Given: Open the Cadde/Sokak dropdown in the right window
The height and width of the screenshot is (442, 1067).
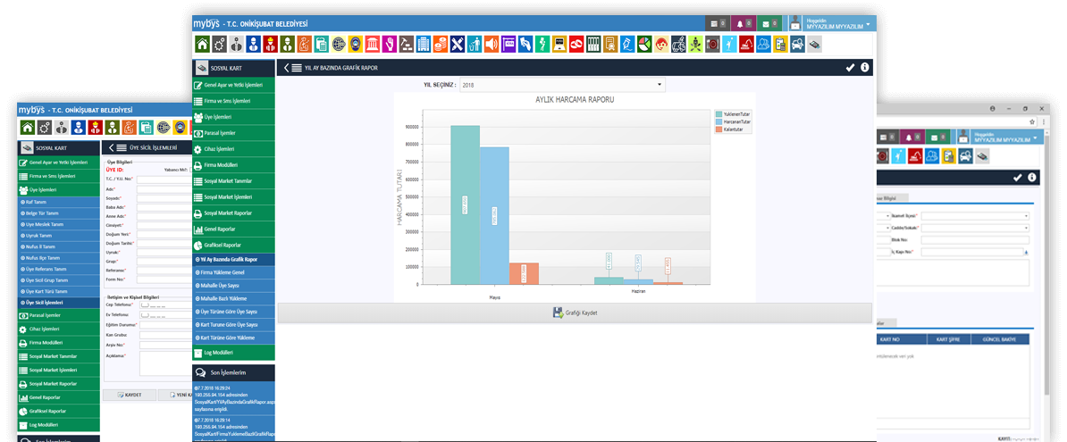Looking at the screenshot, I should coord(975,228).
